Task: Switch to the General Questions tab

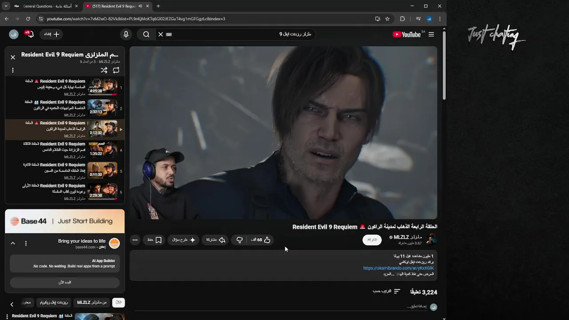Action: tap(46, 6)
